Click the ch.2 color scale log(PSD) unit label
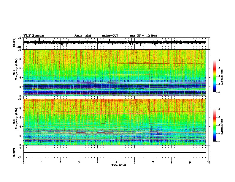235x182 pixels. coord(222,126)
